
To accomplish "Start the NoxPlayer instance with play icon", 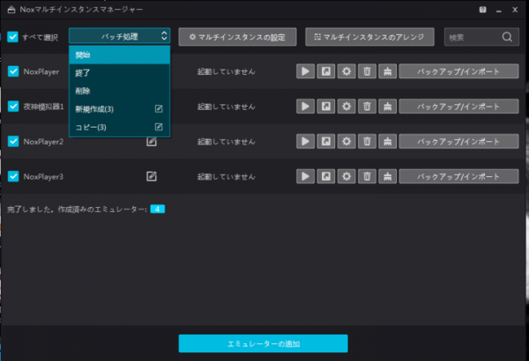I will click(305, 71).
